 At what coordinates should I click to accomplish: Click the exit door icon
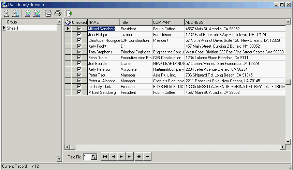coord(70,13)
